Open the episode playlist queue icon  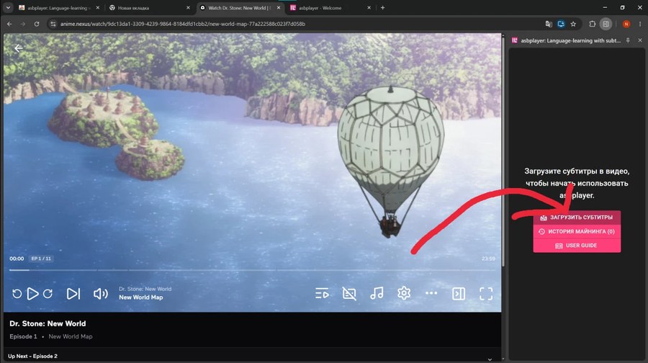click(322, 294)
